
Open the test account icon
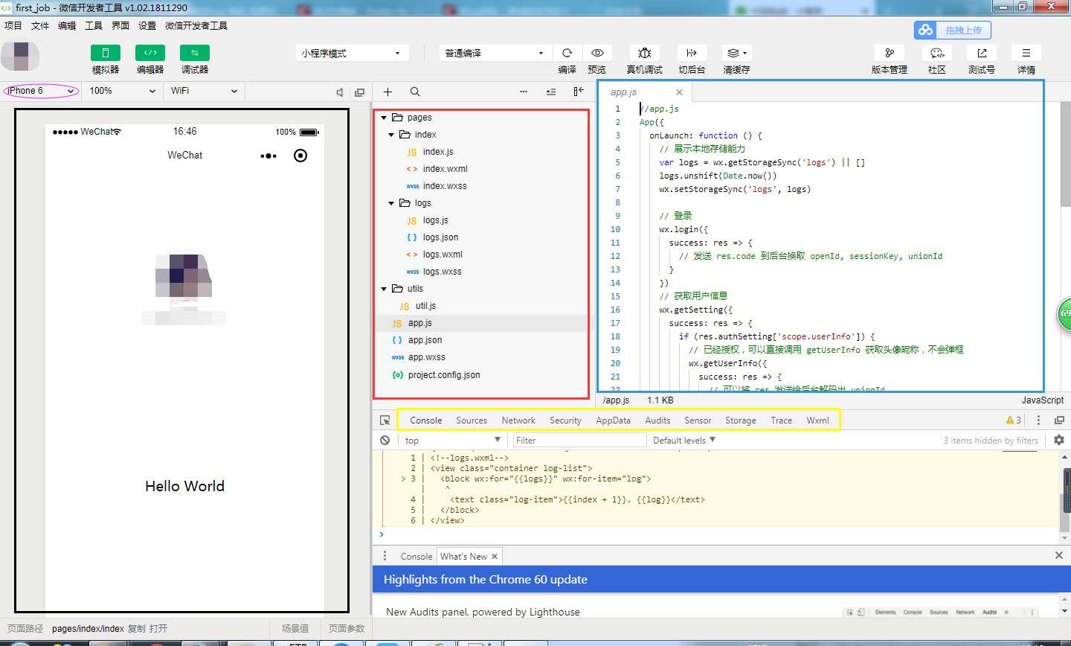point(981,53)
